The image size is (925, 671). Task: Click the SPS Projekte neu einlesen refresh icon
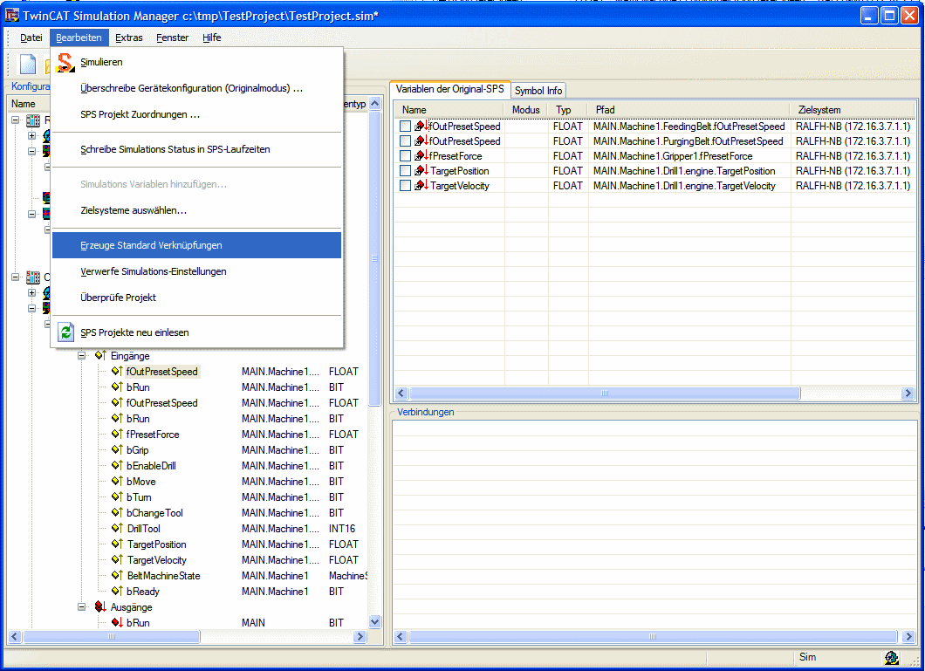point(65,332)
